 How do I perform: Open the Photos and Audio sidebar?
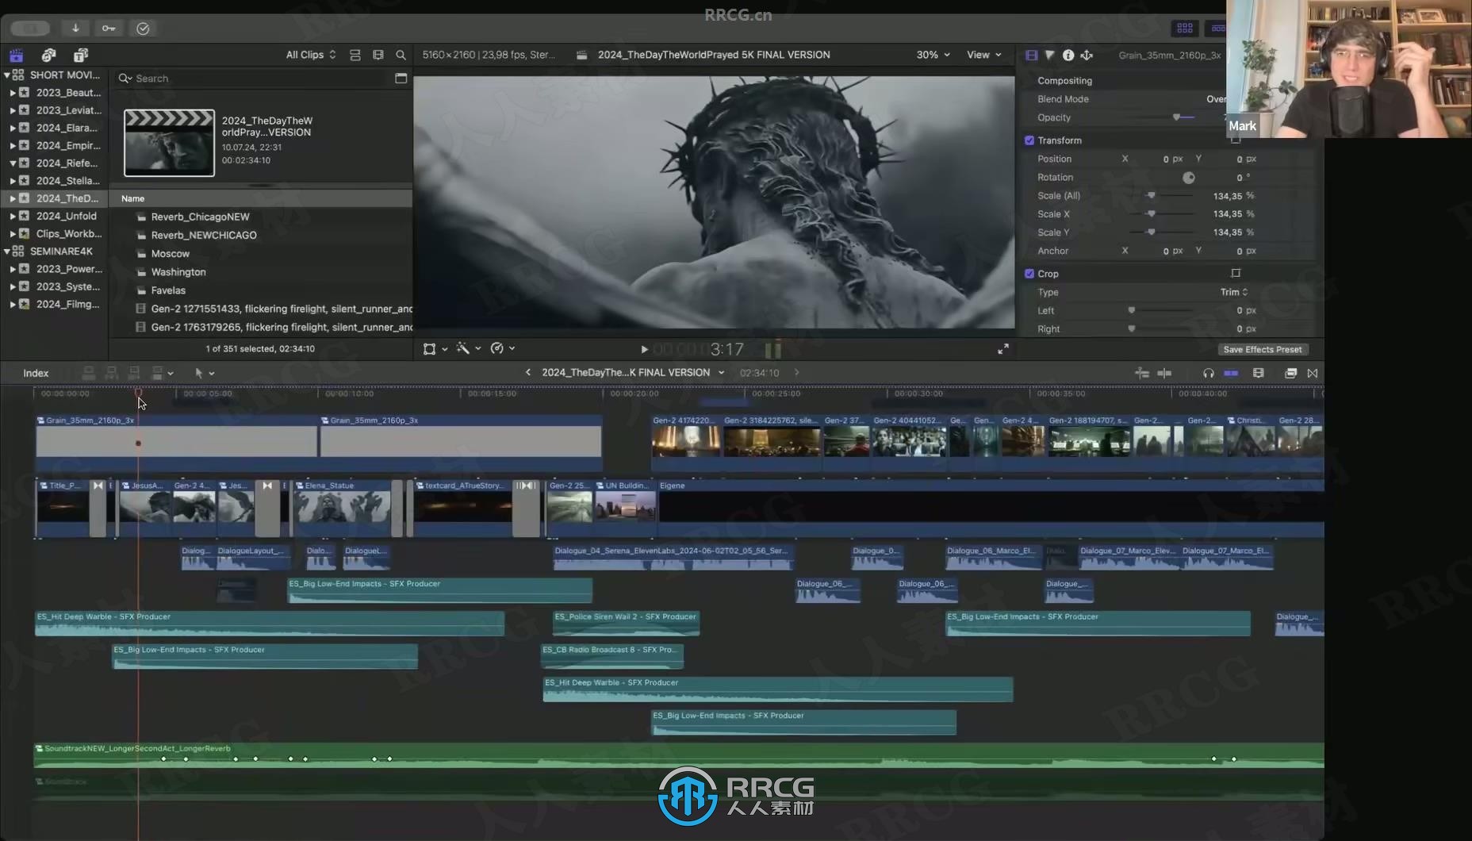pyautogui.click(x=49, y=55)
